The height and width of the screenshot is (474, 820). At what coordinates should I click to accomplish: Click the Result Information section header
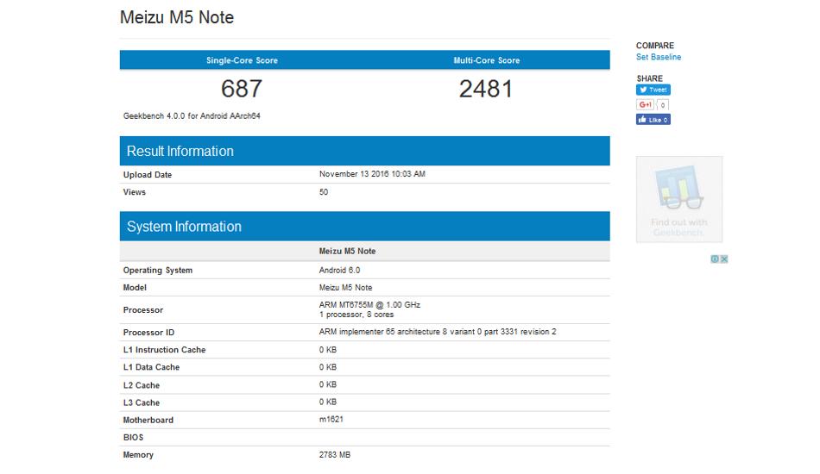coord(364,151)
